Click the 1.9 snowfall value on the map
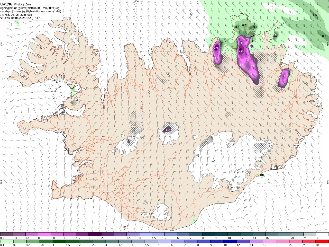Image resolution: width=329 pixels, height=247 pixels. [240, 43]
